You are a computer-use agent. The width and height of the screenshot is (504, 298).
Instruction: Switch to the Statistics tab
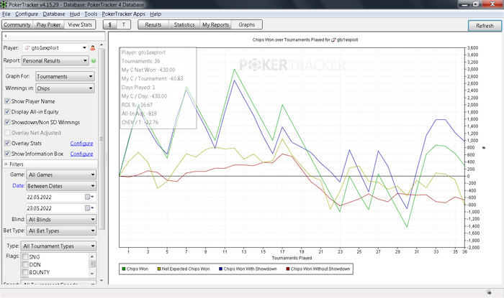click(x=184, y=24)
